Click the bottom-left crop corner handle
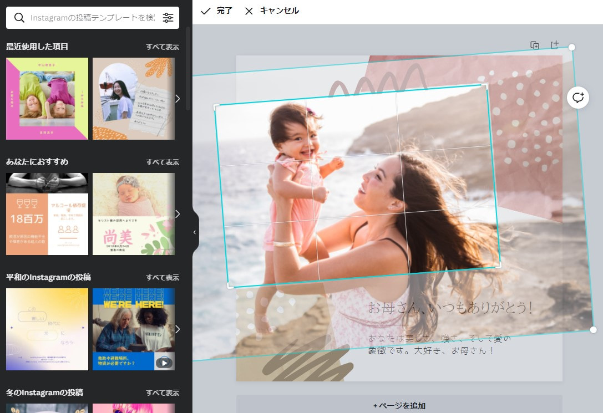The width and height of the screenshot is (603, 413). tap(230, 285)
